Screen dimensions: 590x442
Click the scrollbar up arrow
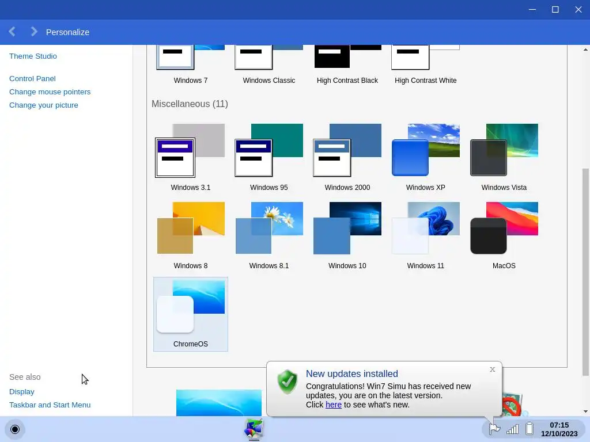point(585,49)
